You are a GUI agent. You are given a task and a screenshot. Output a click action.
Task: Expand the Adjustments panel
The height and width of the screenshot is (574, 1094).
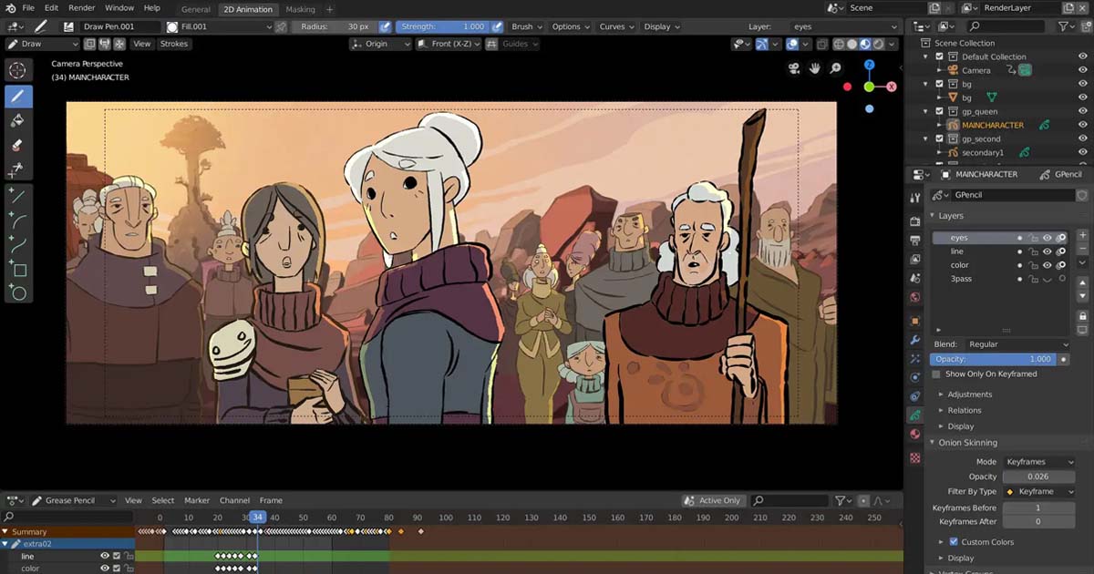(x=969, y=395)
